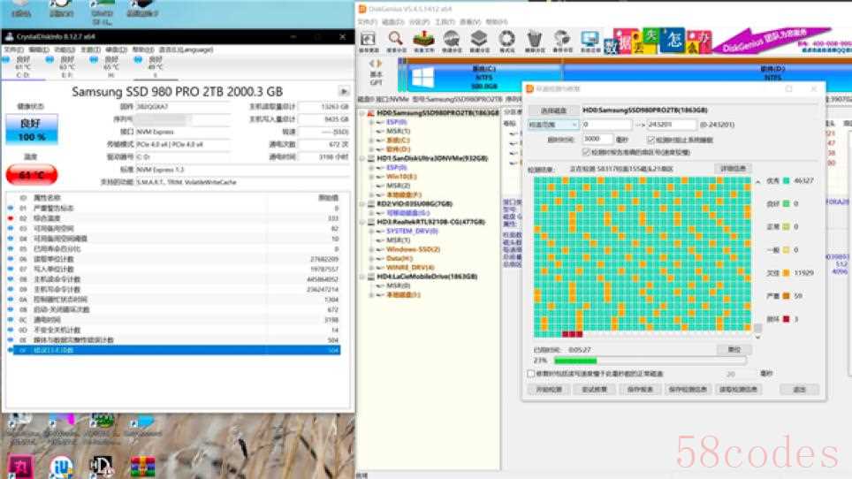The image size is (852, 479).
Task: Open the 工具(T) menu in DiskGenius
Action: (445, 22)
